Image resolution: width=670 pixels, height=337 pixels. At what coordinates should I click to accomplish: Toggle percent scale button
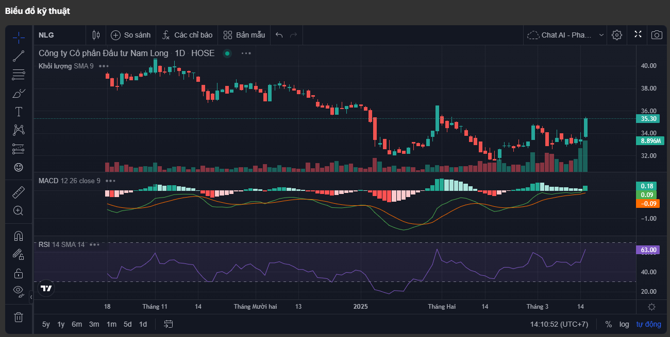tap(609, 324)
